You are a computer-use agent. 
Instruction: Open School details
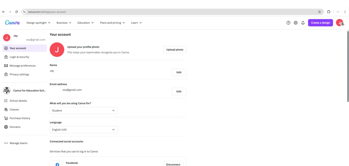coord(25,101)
